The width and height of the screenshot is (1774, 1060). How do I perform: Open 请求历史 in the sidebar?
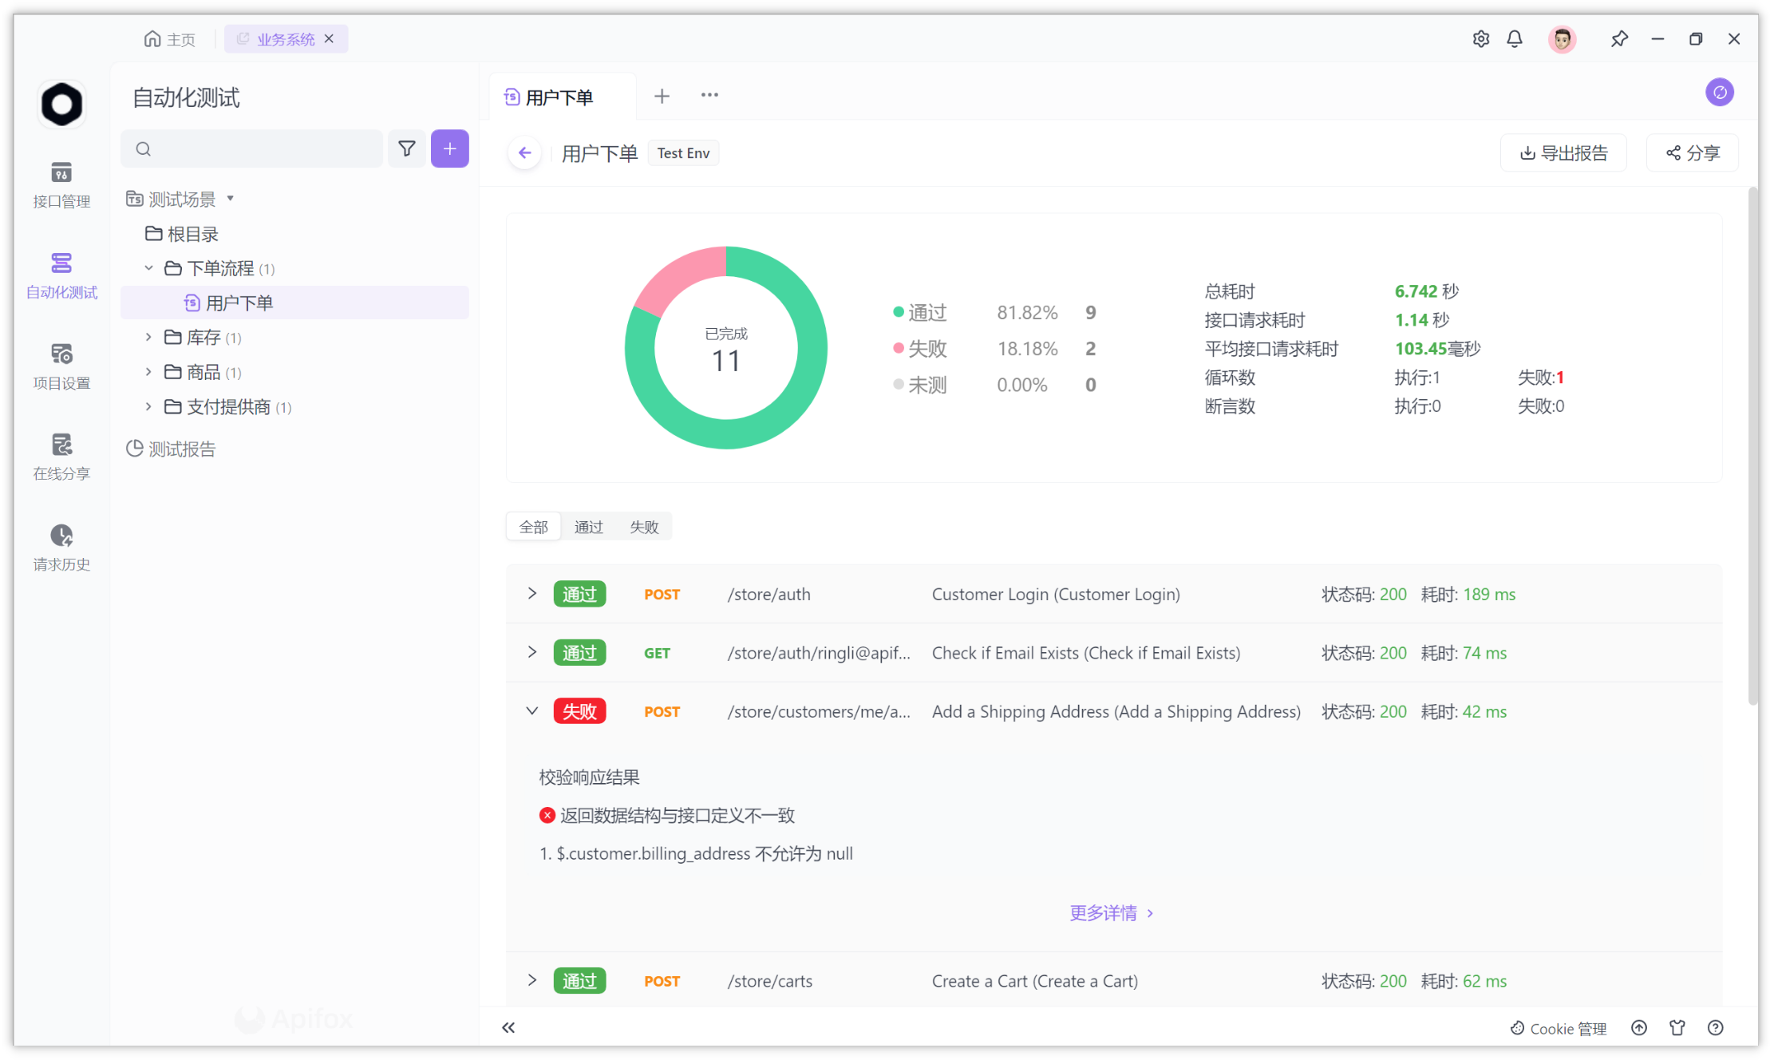tap(61, 548)
